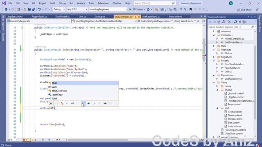The height and width of the screenshot is (147, 262).
Task: Click the warnings indicator showing 0
Action: [34, 140]
